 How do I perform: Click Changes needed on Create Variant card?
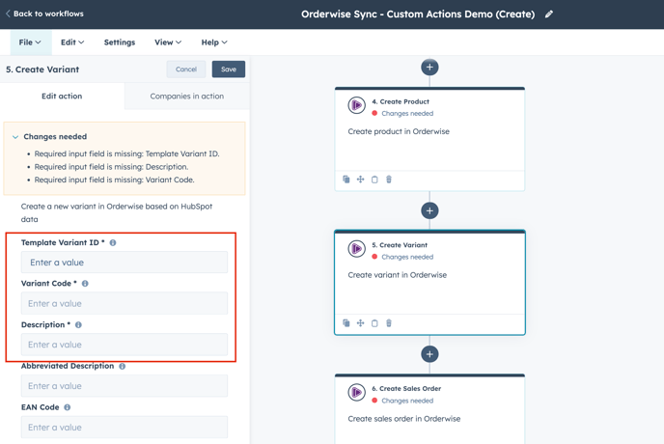point(407,257)
